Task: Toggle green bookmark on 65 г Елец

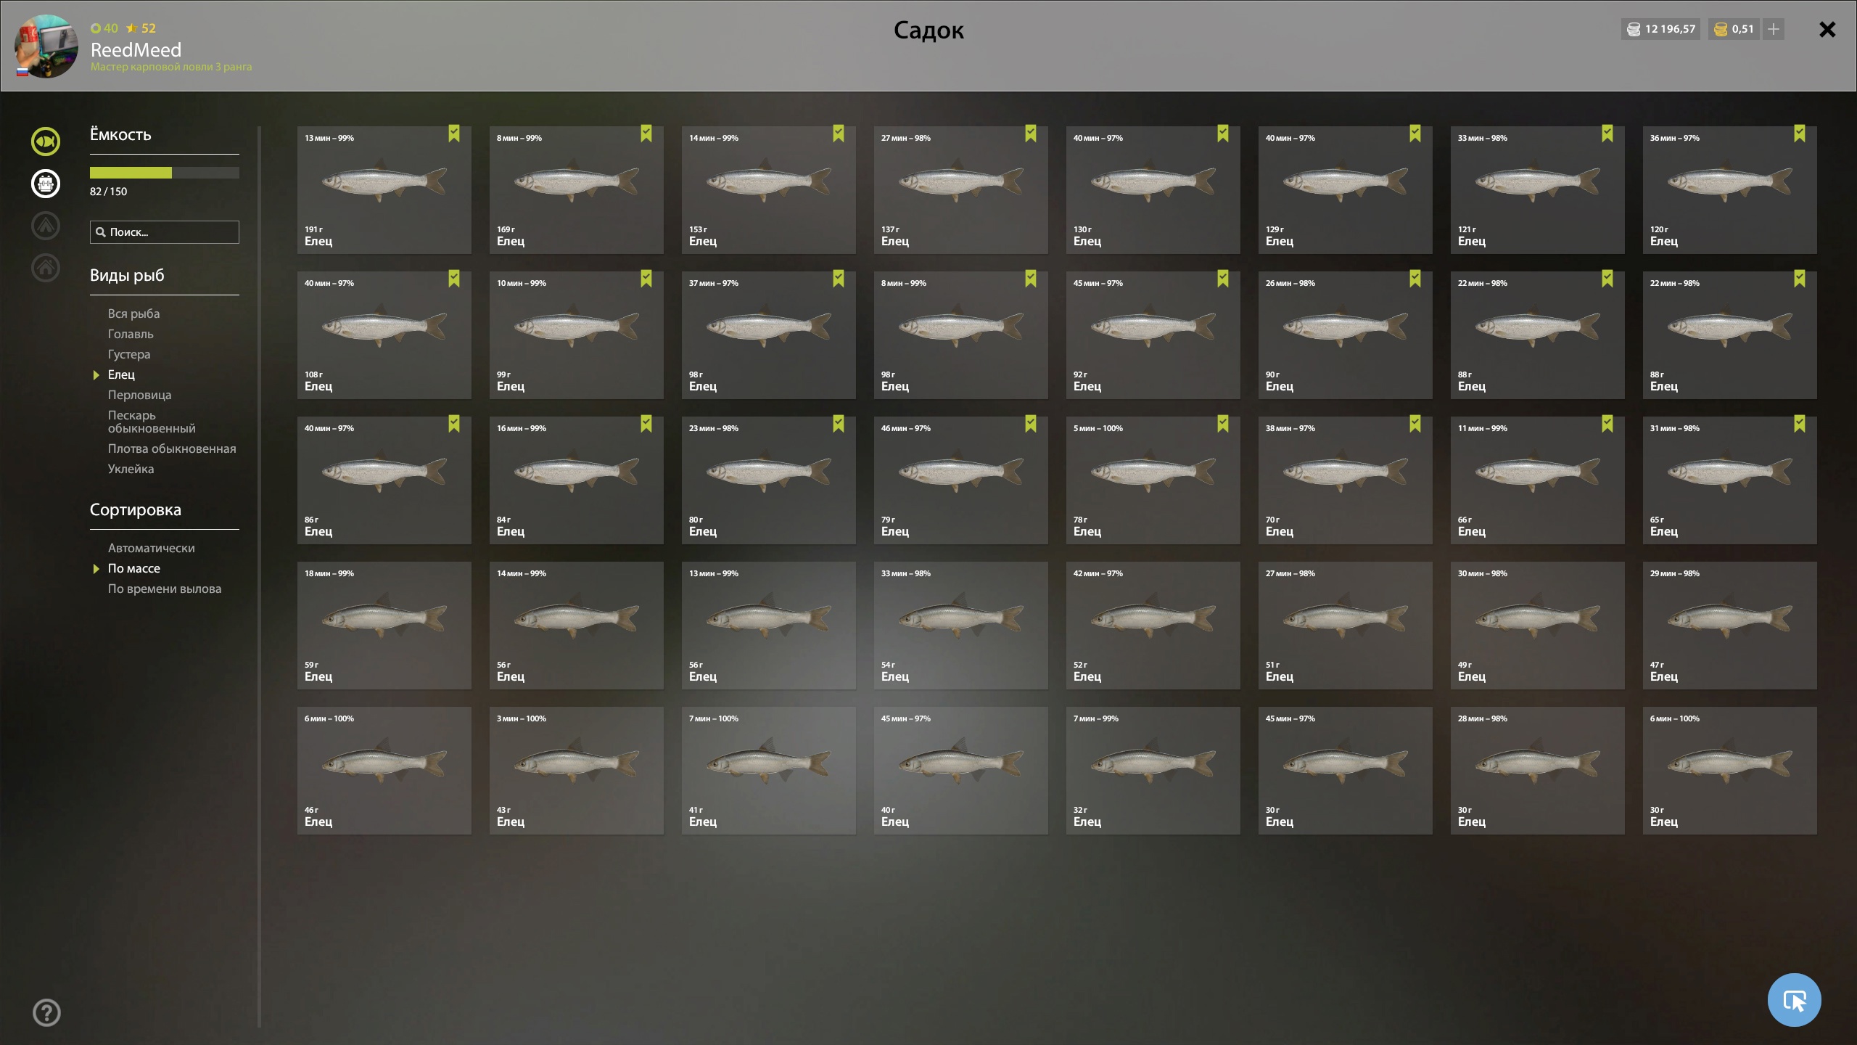Action: [x=1800, y=424]
